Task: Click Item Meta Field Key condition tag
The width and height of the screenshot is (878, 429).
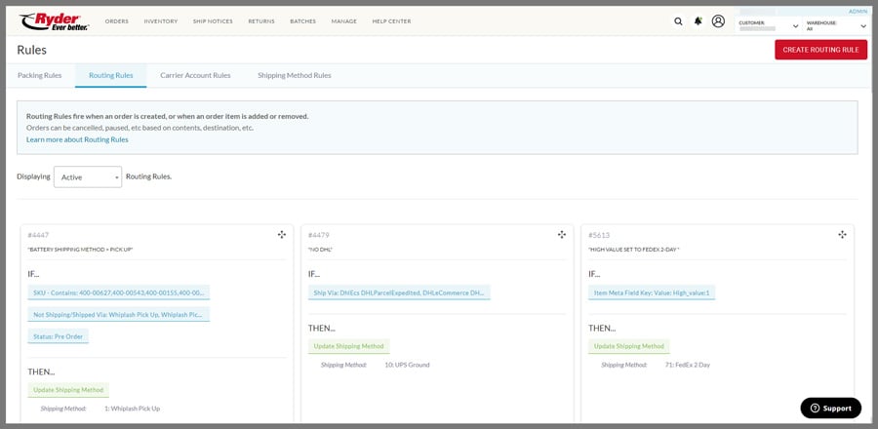Action: pos(652,292)
